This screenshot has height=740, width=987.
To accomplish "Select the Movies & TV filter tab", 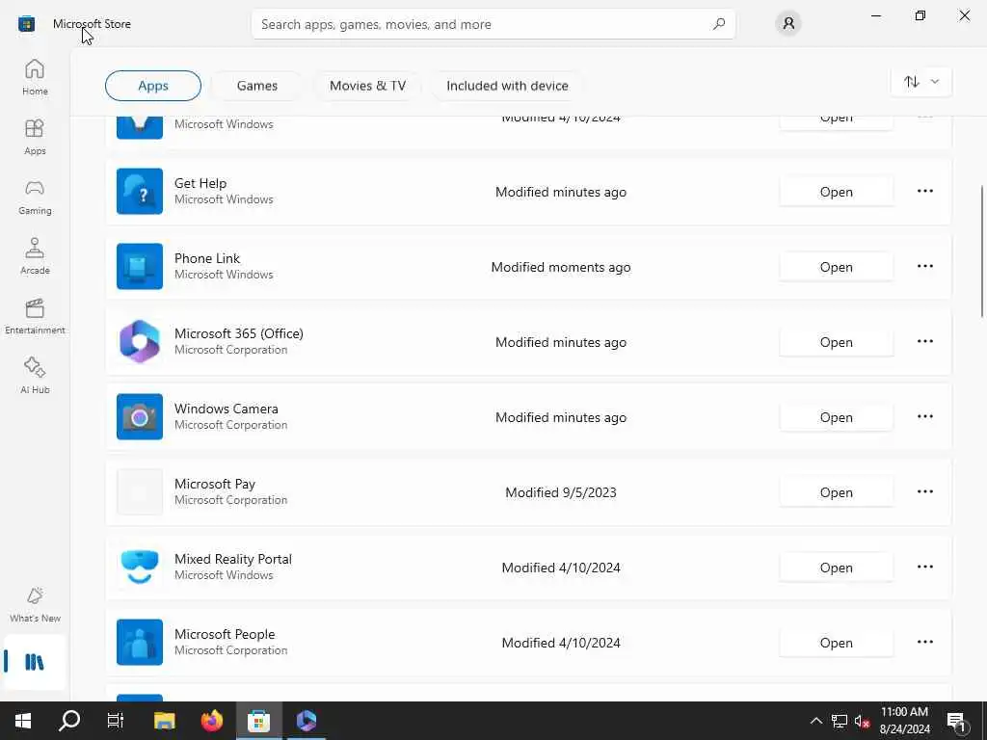I will click(x=367, y=86).
